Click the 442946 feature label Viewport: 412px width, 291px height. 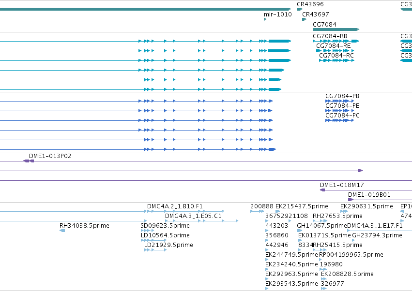coord(276,245)
